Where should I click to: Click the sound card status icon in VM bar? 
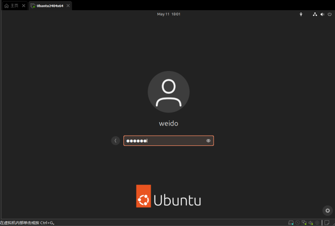point(311,223)
